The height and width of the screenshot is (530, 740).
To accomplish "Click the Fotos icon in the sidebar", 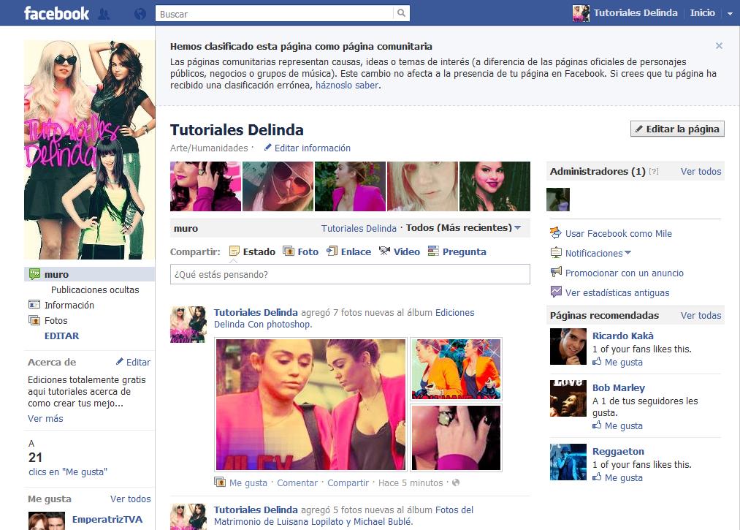I will [x=34, y=320].
